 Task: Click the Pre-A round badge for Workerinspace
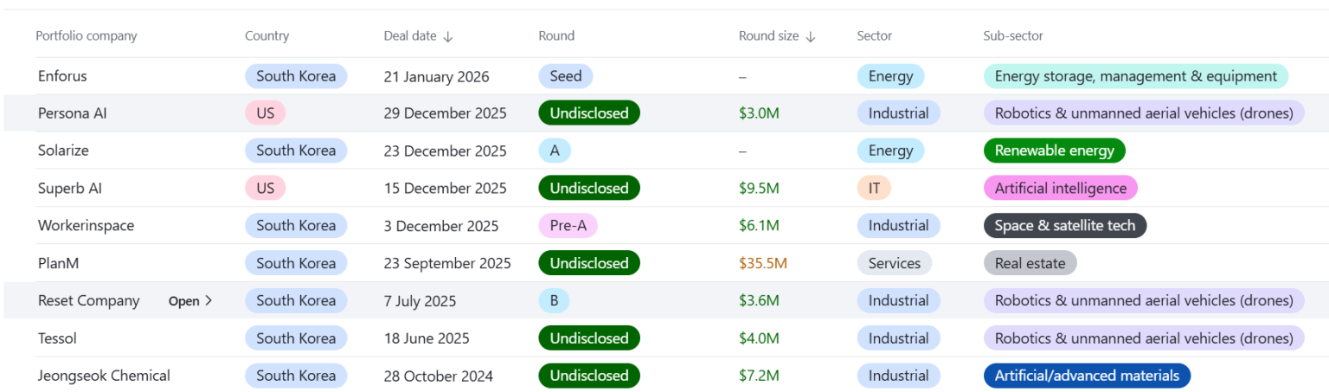(x=568, y=226)
